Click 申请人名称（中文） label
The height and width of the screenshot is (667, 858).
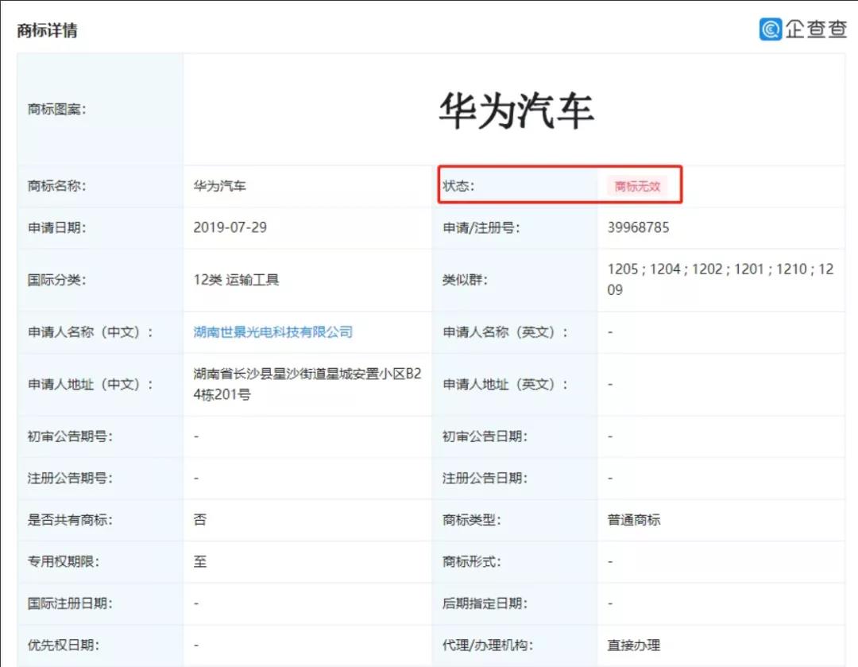pos(91,332)
